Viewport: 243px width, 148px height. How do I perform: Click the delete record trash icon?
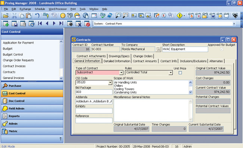[x=23, y=23]
